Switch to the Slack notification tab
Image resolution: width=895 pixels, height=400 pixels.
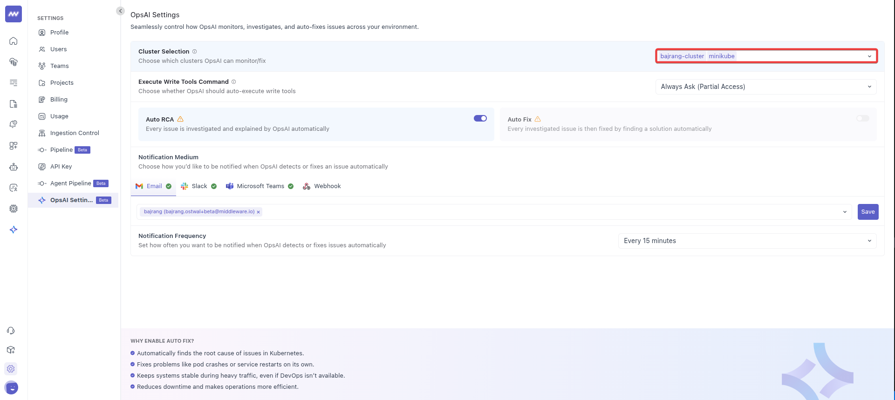click(x=199, y=186)
